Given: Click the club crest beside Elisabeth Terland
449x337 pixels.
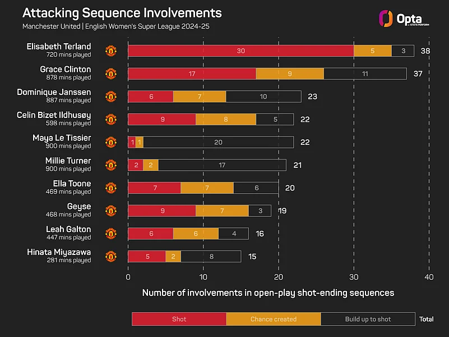Looking at the screenshot, I should pyautogui.click(x=111, y=51).
